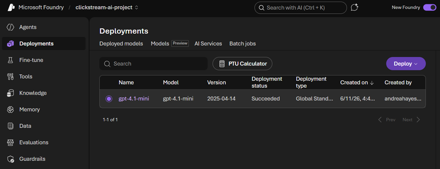This screenshot has width=440, height=169.
Task: Click the Deployments page heading
Action: pos(124,31)
